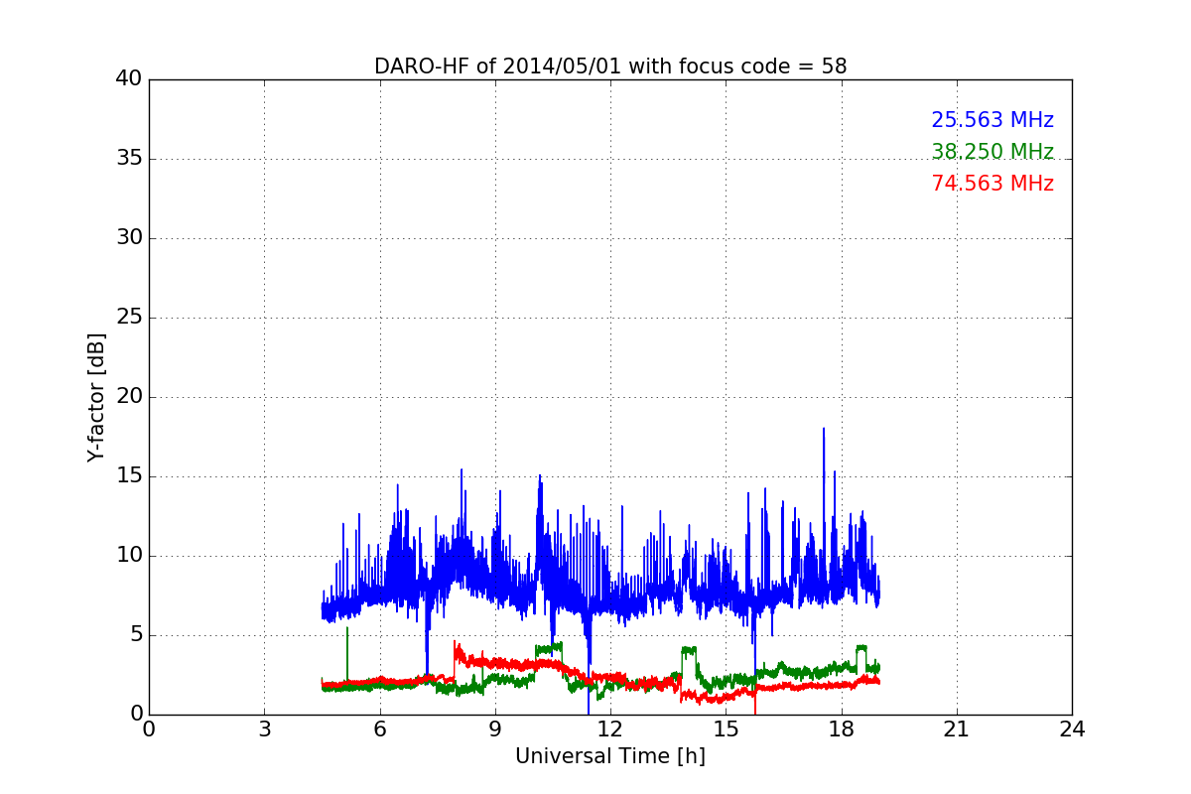Screen dimensions: 1191x794
Task: Click x-axis tick label '21'
Action: click(957, 728)
